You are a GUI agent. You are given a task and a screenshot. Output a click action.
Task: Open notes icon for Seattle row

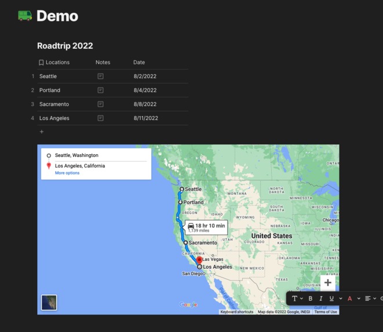tap(100, 76)
